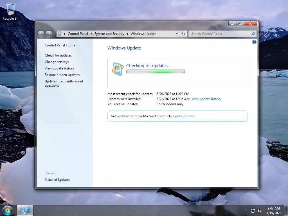
Task: Click View update history beside install date
Action: [x=206, y=99]
